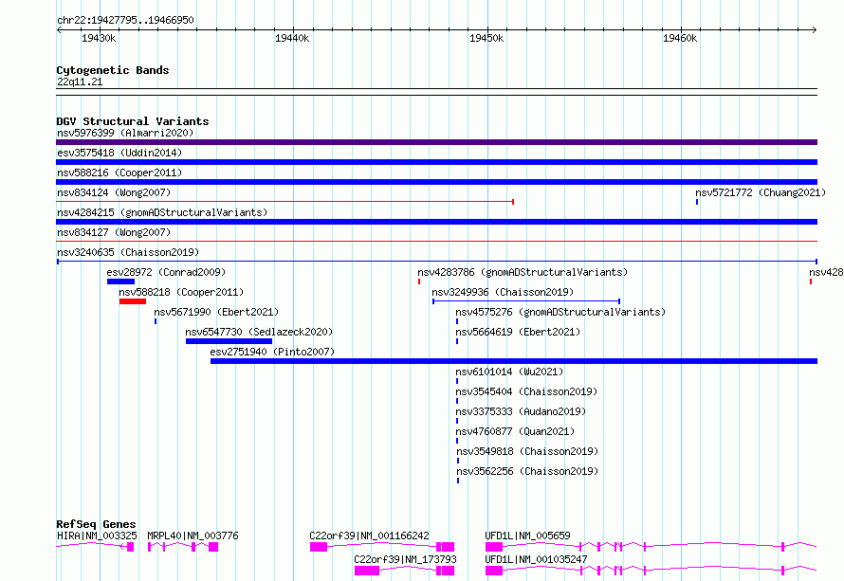Click the esv2751940 (Pinto2007) label
This screenshot has width=844, height=581.
pos(272,352)
